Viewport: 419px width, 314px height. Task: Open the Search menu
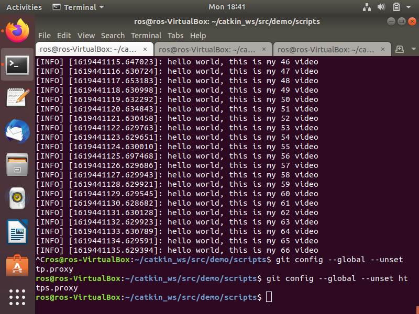[x=113, y=36]
